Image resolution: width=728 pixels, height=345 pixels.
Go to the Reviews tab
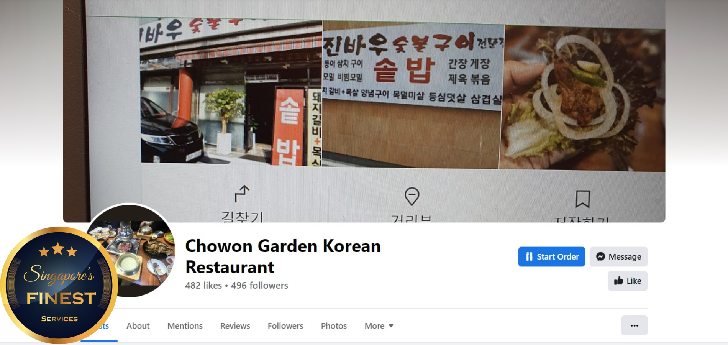pyautogui.click(x=235, y=326)
